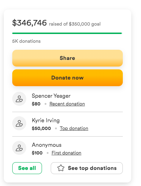Select the Spencer Yeager donor name

[51, 96]
